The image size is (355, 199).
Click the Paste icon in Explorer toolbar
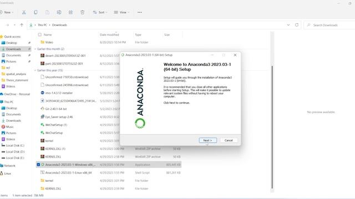point(47,12)
